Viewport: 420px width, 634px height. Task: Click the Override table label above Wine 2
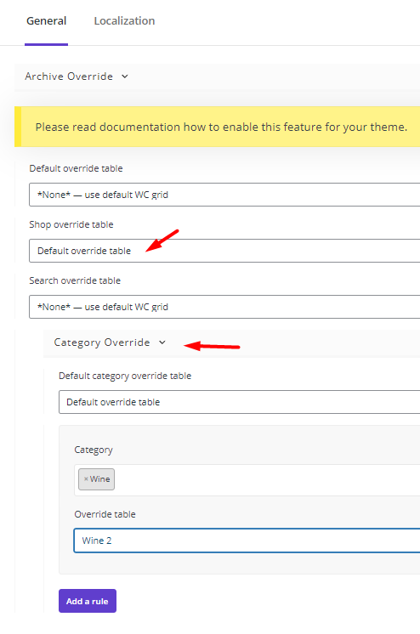105,514
